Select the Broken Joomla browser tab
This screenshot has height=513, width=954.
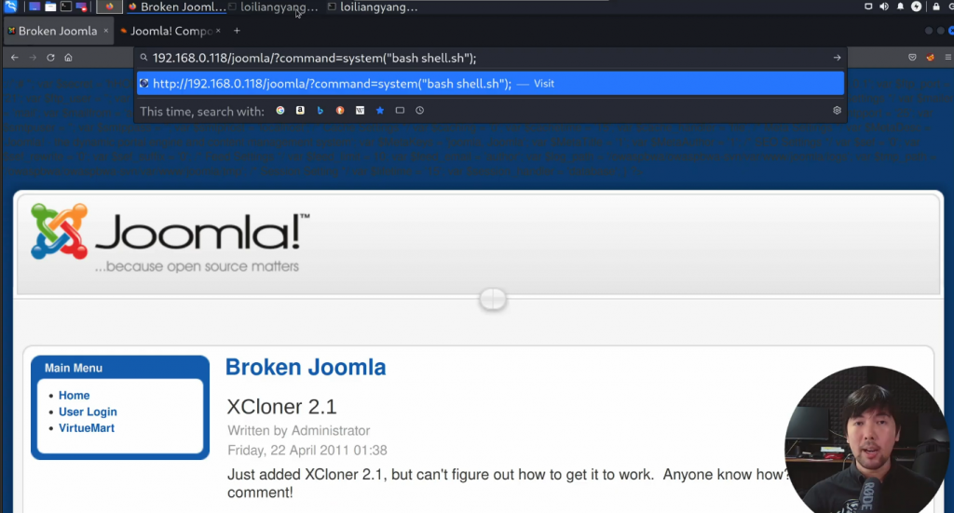[x=57, y=31]
